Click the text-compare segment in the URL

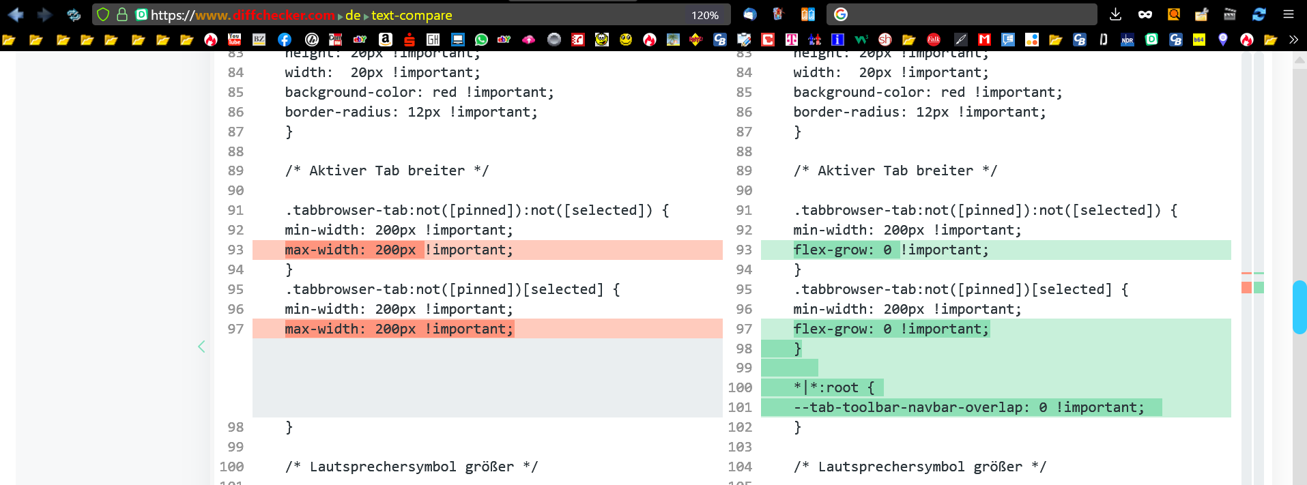[x=412, y=15]
